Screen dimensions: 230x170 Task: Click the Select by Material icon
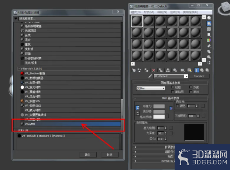tap(209, 57)
